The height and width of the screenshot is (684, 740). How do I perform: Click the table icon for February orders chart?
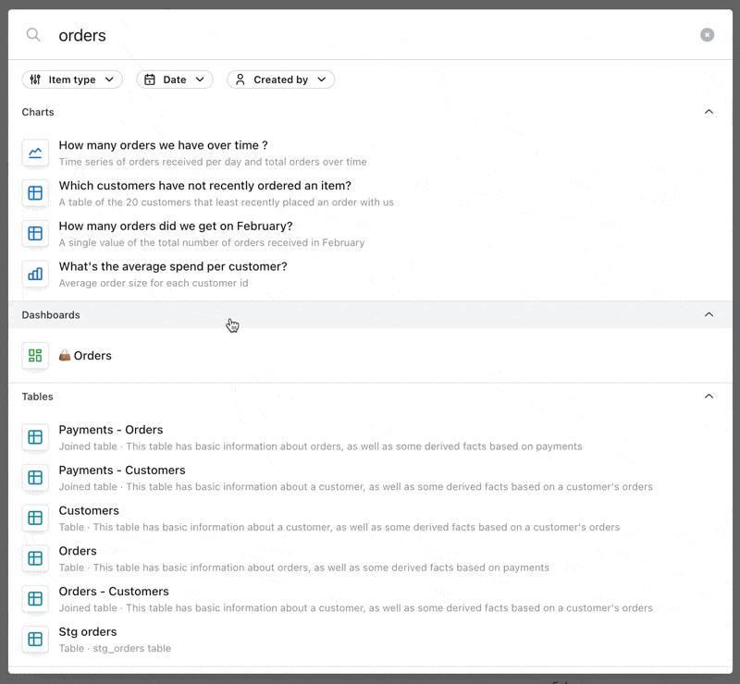tap(35, 234)
